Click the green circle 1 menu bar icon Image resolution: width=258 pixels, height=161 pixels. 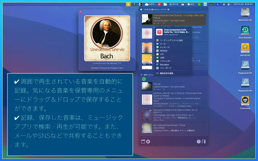[199, 4]
